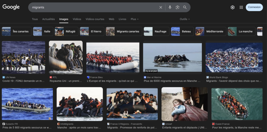Open the Google apps grid icon
Screen dimensions: 267x132
coord(241,7)
